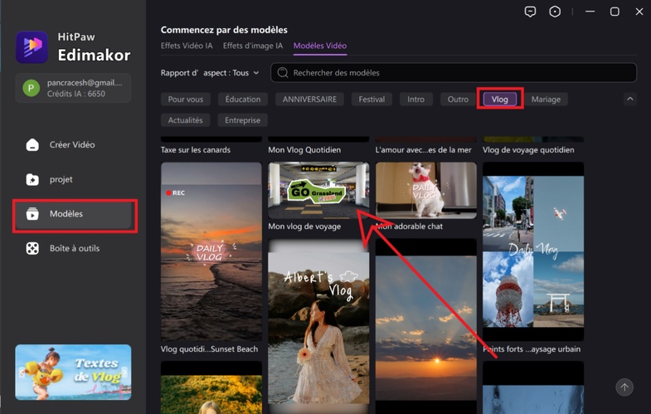Click the Taxe sur les canards title
The width and height of the screenshot is (651, 414).
(196, 150)
